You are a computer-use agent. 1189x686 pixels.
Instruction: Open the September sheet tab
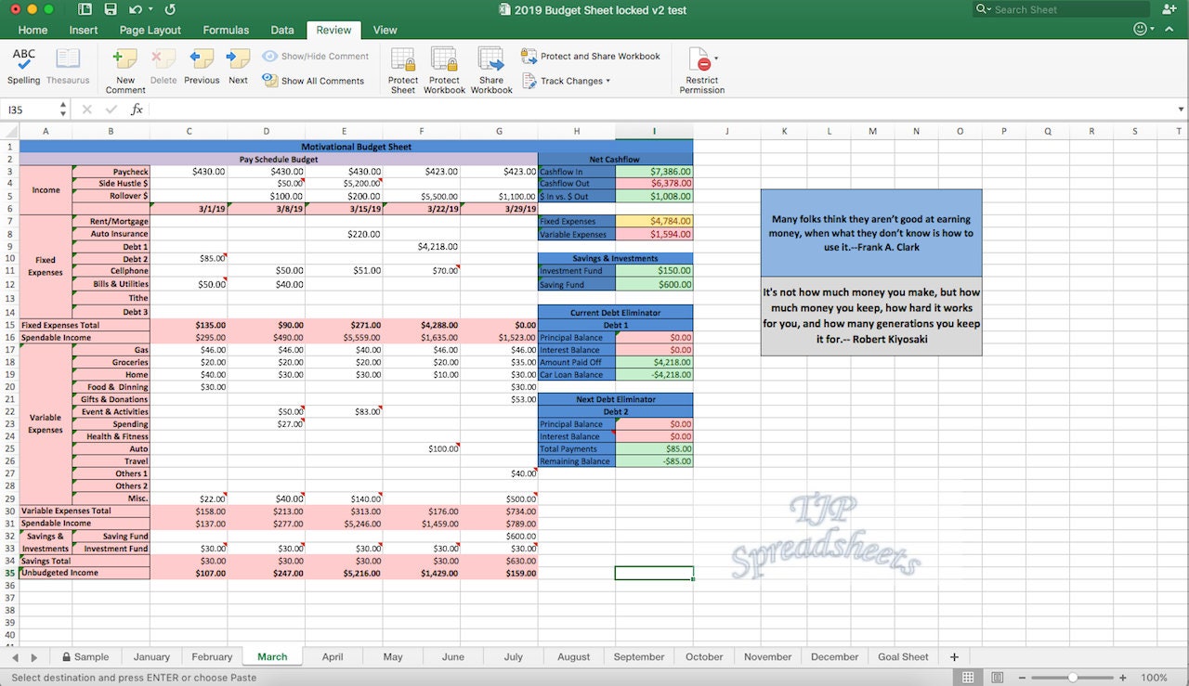click(638, 656)
